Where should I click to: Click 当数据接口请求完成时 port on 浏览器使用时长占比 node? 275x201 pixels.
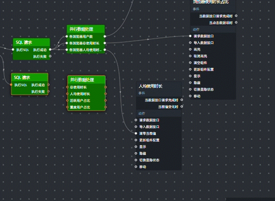click(x=236, y=16)
